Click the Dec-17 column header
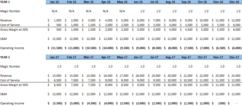This screenshot has height=106, width=242. (234, 57)
